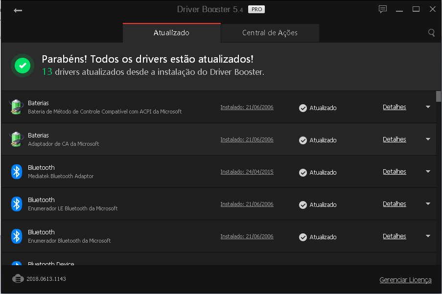Click Atualizado check icon for Enumerador Bluetooth da Microsoft
The width and height of the screenshot is (442, 294).
[x=303, y=237]
